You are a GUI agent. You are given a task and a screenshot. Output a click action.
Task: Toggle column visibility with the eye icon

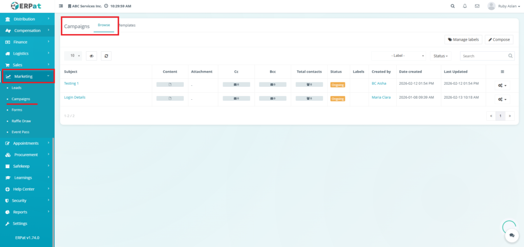(92, 56)
